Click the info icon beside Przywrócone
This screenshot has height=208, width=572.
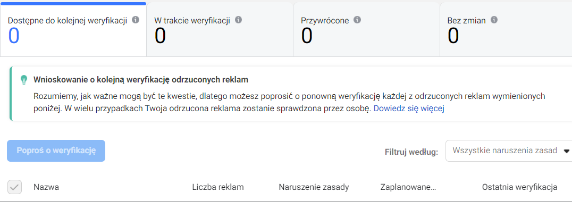pyautogui.click(x=357, y=20)
